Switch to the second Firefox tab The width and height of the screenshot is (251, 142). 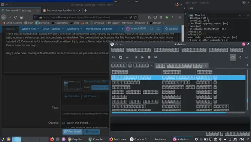tap(62, 10)
